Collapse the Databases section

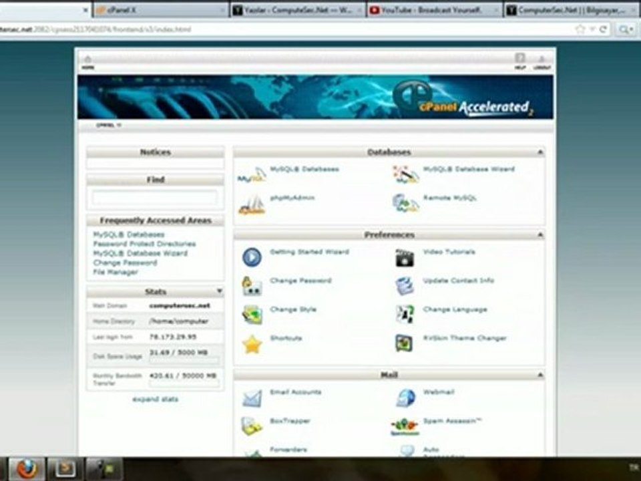pyautogui.click(x=540, y=152)
